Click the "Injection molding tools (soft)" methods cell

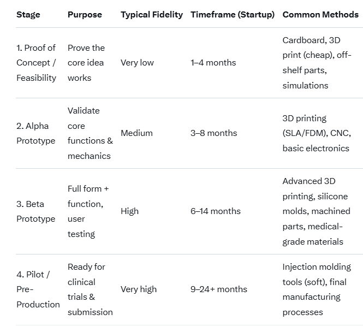tap(317, 289)
